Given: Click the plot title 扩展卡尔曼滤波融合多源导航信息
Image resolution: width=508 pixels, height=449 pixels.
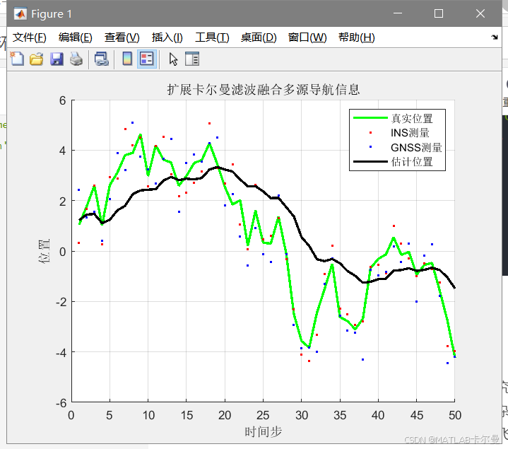Looking at the screenshot, I should pos(264,90).
